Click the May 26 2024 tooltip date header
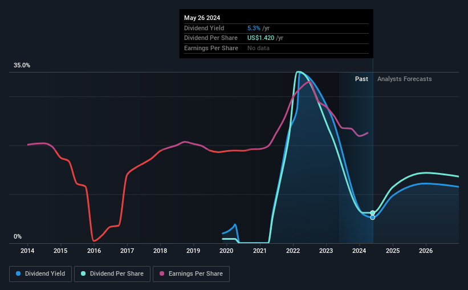Image resolution: width=468 pixels, height=290 pixels. tap(202, 18)
